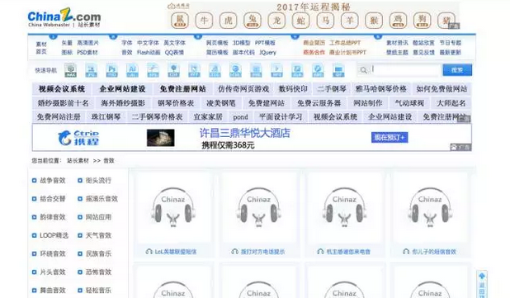Open the 天气音效 category
The height and width of the screenshot is (298, 510).
[98, 235]
